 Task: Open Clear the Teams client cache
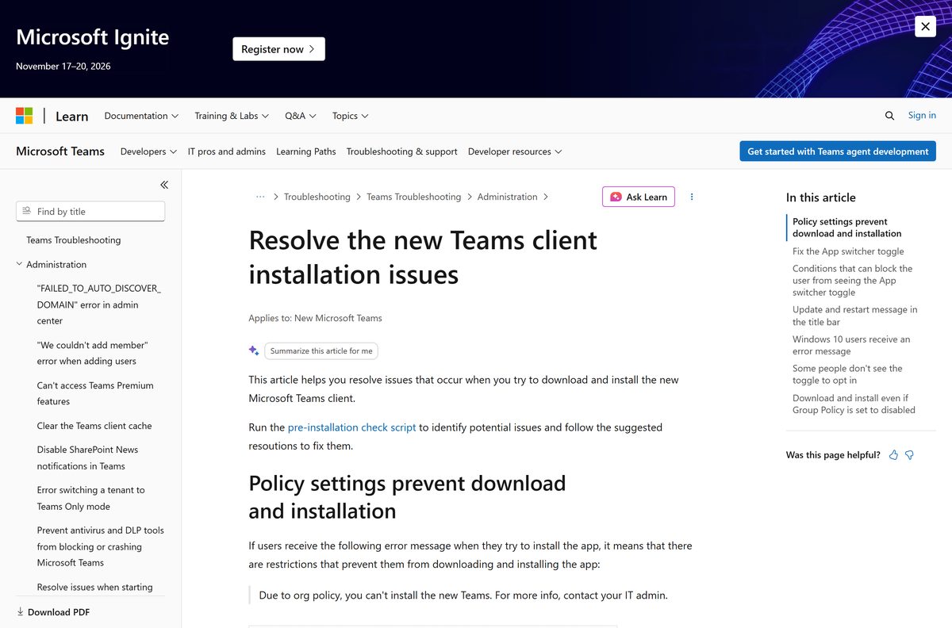[94, 426]
